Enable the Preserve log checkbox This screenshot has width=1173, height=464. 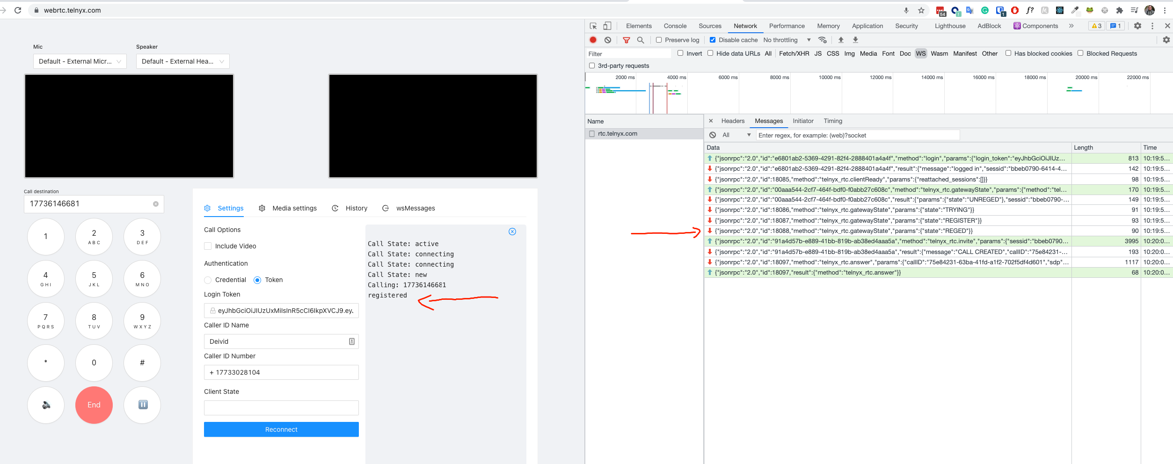pos(658,40)
